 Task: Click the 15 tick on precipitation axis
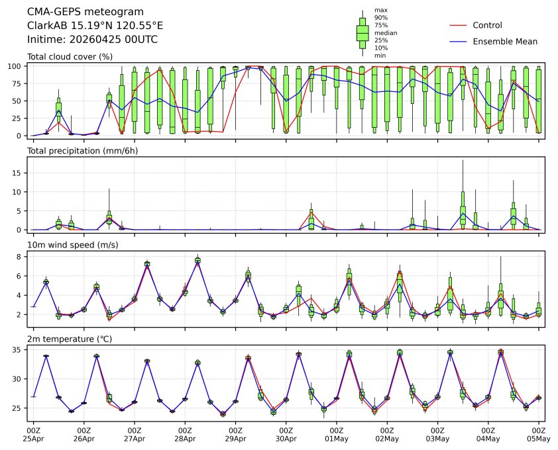[19, 173]
